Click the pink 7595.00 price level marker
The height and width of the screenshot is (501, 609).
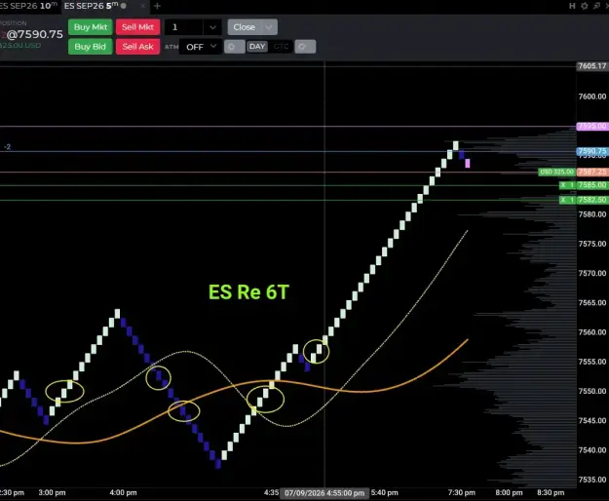click(x=591, y=126)
